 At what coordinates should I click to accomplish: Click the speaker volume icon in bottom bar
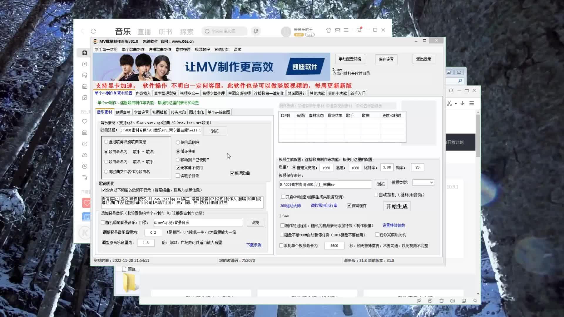(x=452, y=301)
